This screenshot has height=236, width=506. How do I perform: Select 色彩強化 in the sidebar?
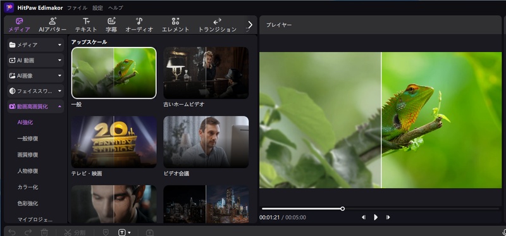28,203
